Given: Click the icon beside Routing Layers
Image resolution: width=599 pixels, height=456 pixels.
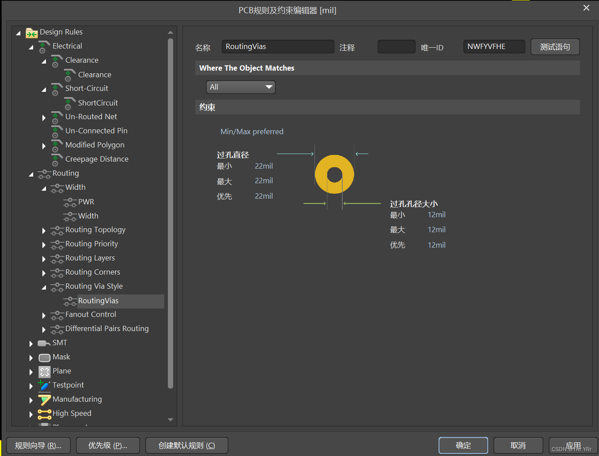Looking at the screenshot, I should coord(57,259).
